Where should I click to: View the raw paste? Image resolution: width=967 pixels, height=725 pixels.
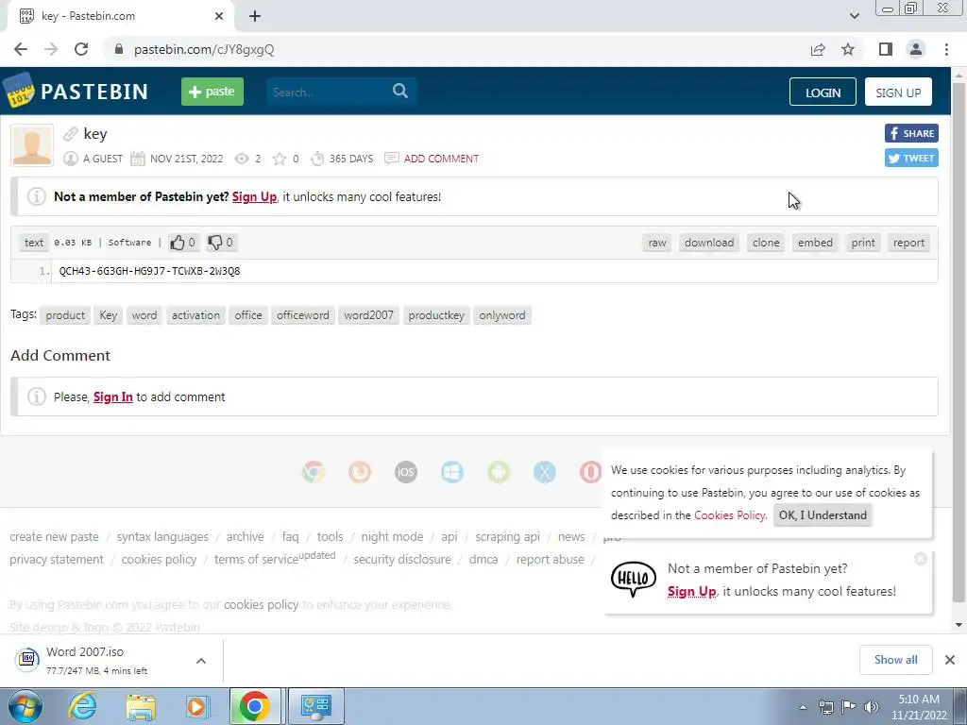point(657,243)
